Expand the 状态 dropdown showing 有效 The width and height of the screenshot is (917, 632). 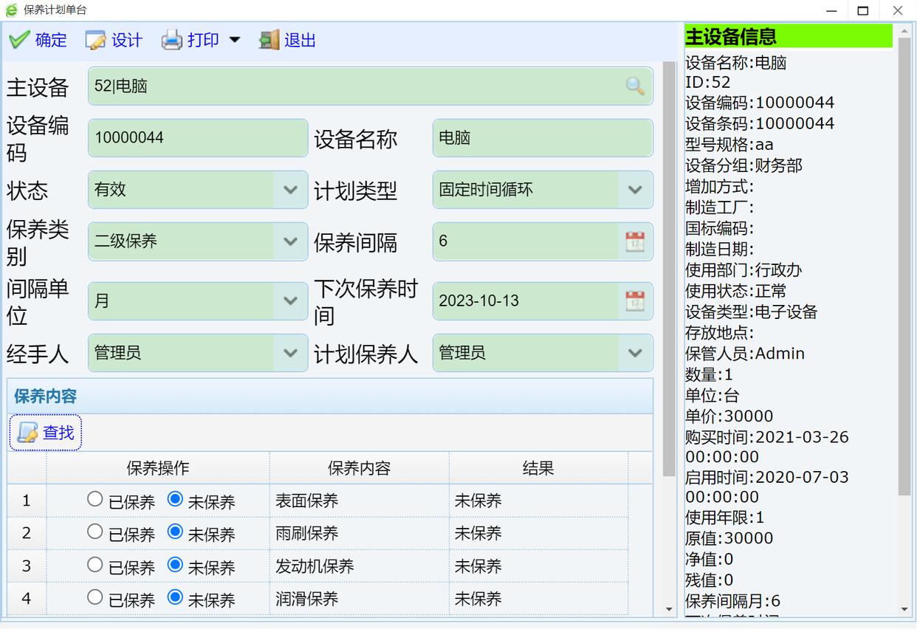(290, 190)
